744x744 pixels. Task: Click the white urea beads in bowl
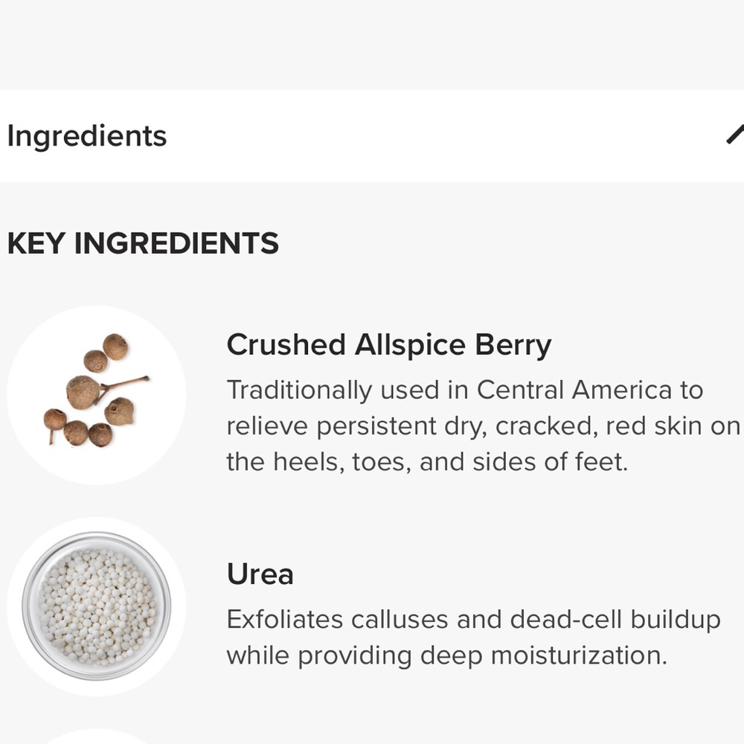(97, 606)
